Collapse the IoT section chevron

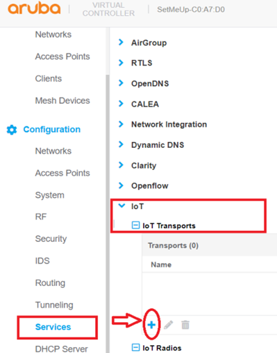click(122, 205)
